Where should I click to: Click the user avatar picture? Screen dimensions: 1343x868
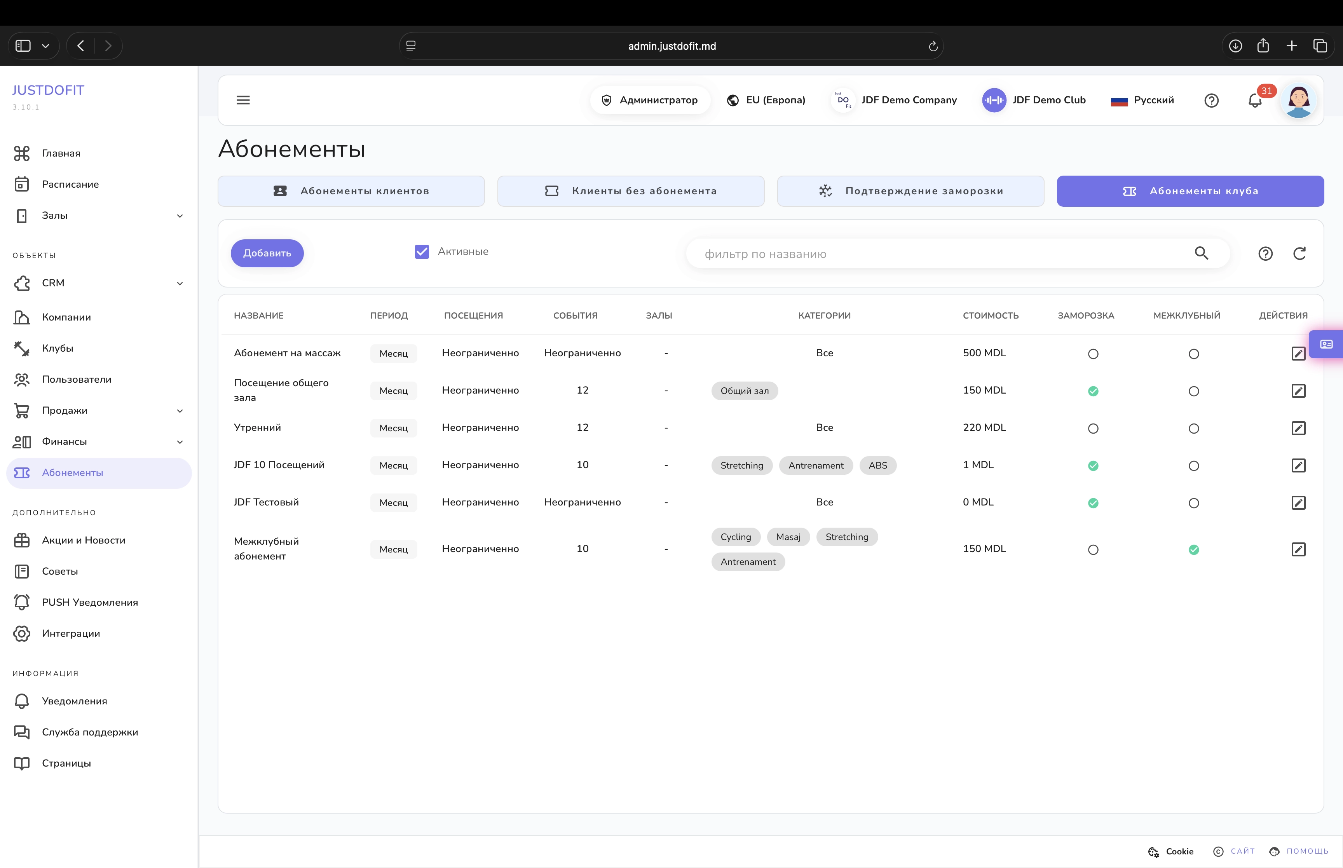pos(1298,100)
